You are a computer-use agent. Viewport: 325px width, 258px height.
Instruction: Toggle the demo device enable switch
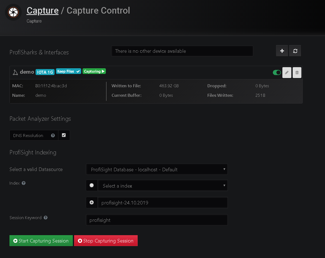click(277, 72)
